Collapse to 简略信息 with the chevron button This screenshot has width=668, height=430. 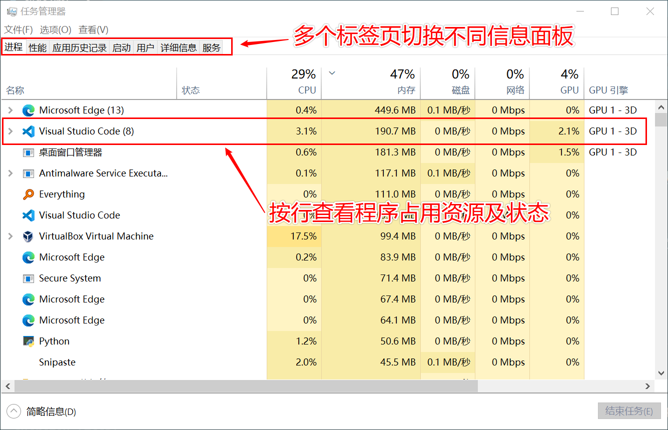tap(14, 411)
